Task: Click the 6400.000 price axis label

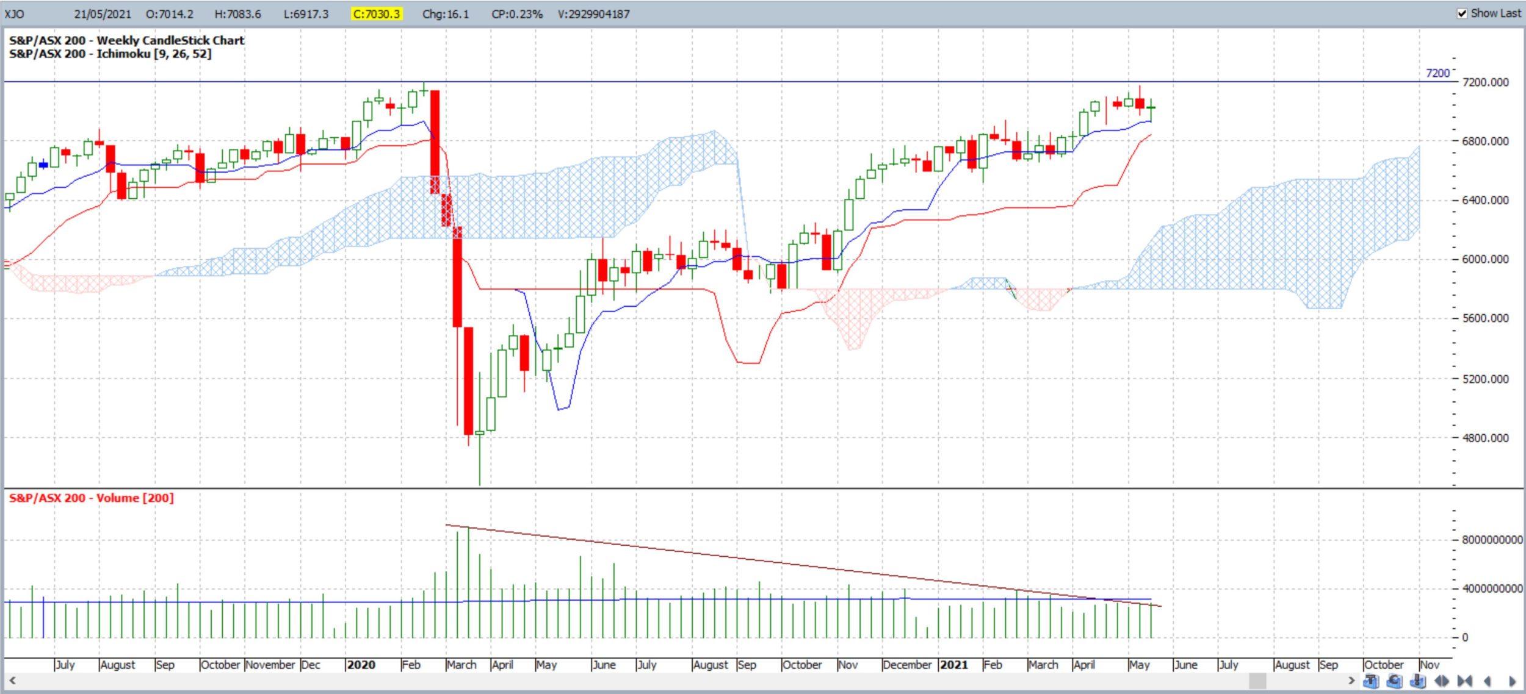Action: point(1485,200)
